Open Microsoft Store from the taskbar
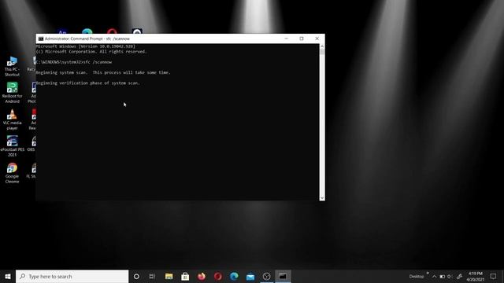This screenshot has width=504, height=283. coord(185,276)
